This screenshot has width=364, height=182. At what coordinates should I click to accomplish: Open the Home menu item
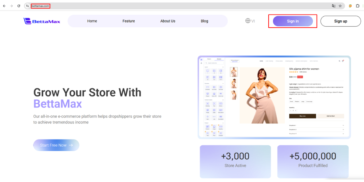coord(92,21)
